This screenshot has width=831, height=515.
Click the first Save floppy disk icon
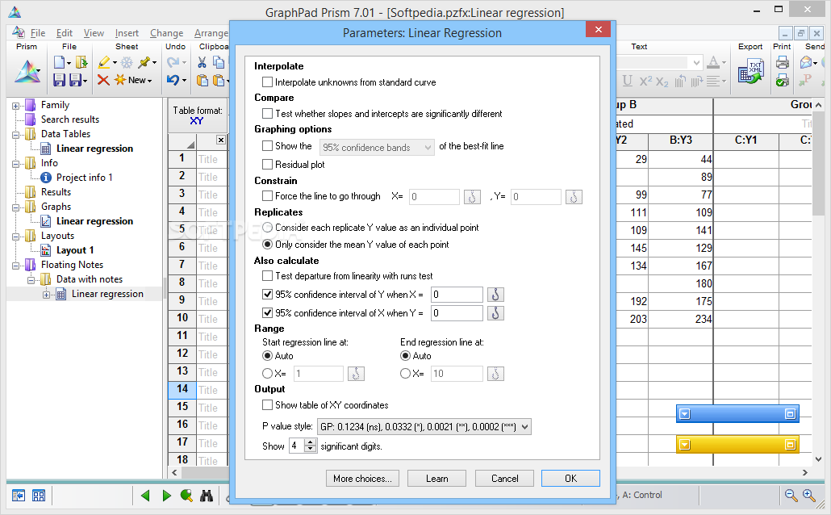(60, 80)
